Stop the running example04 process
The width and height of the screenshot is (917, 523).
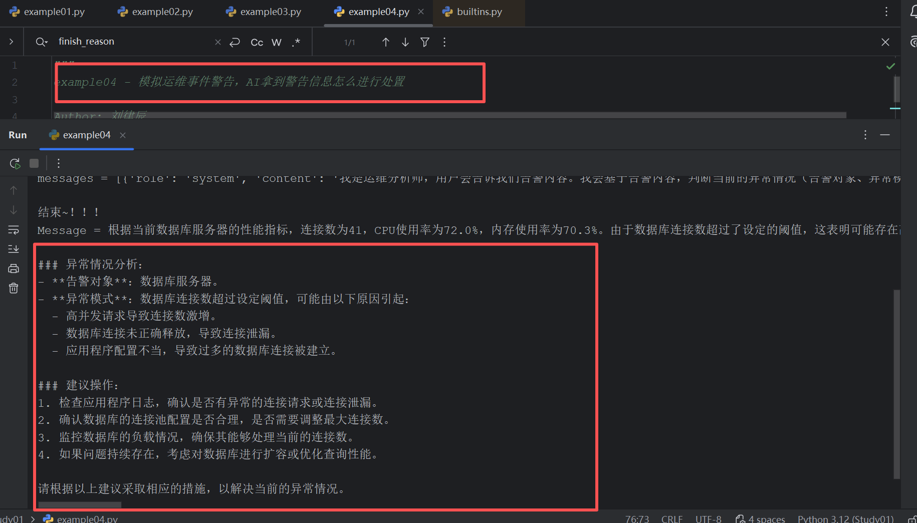coord(33,163)
